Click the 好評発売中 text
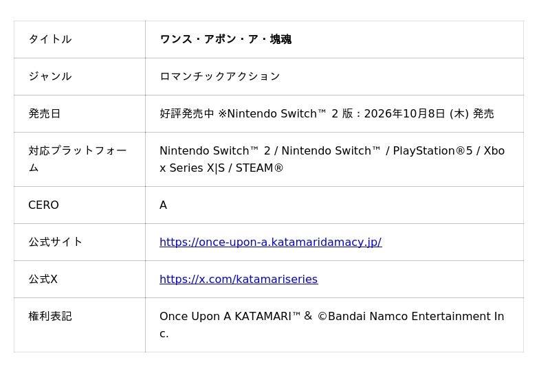Image resolution: width=550 pixels, height=373 pixels. pos(186,113)
